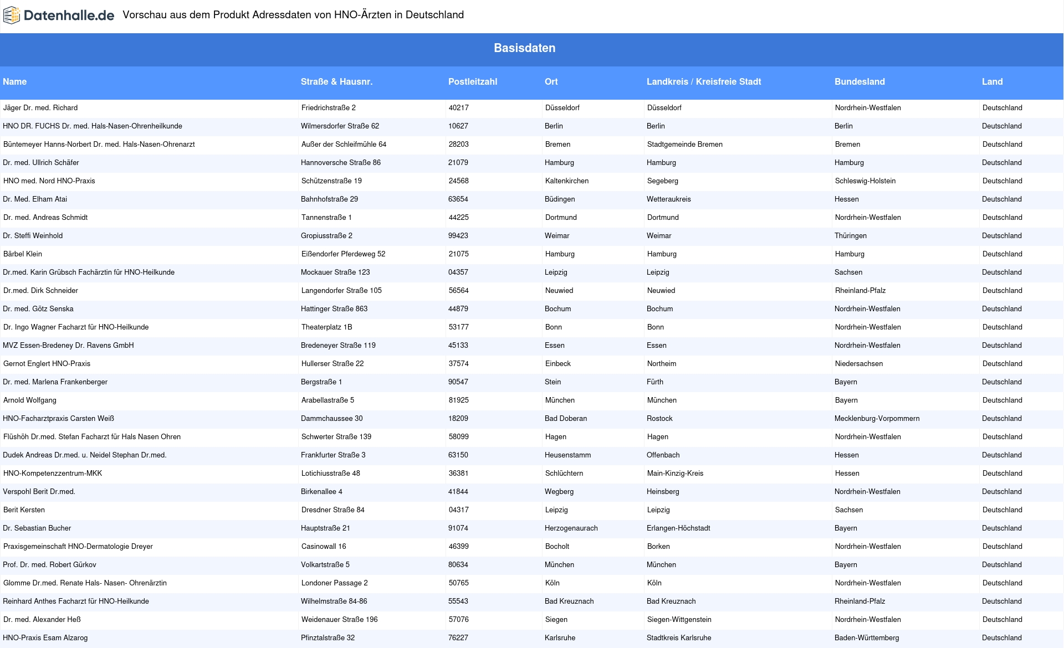Viewport: 1064px width, 648px height.
Task: Click Prof. Dr. med. Robert Gürkov
Action: pyautogui.click(x=49, y=565)
